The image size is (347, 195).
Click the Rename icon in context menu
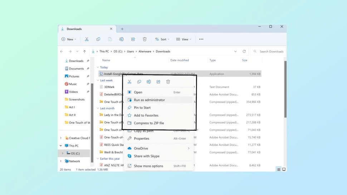149,82
